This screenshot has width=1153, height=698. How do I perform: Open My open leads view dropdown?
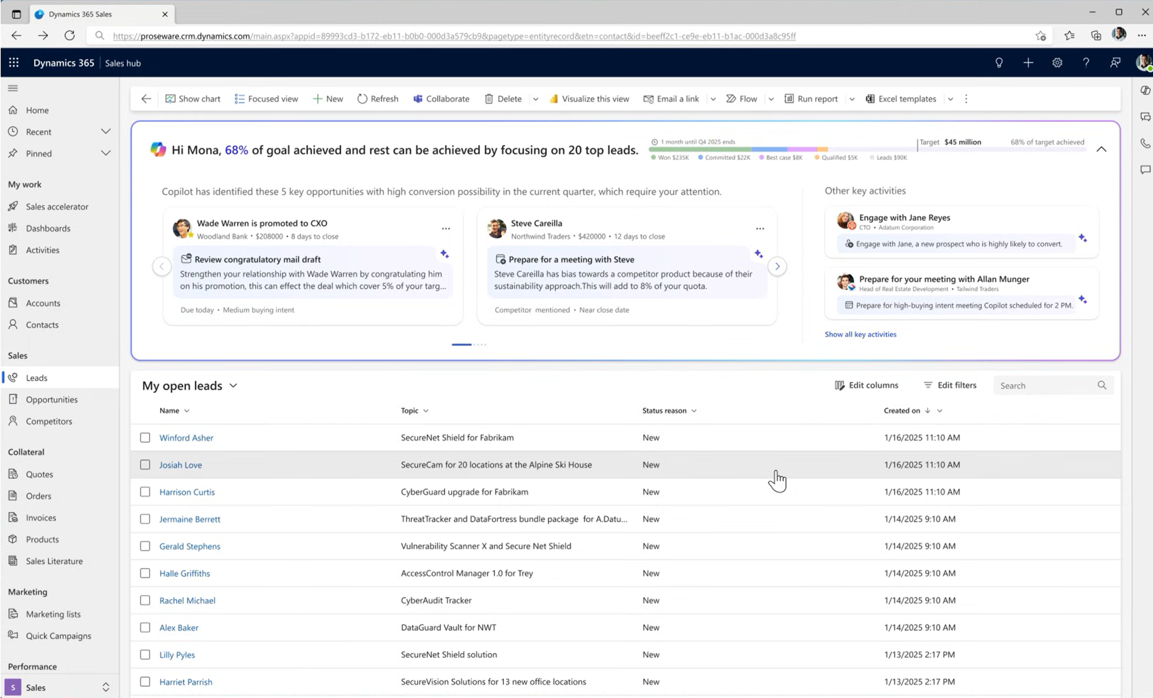point(233,386)
